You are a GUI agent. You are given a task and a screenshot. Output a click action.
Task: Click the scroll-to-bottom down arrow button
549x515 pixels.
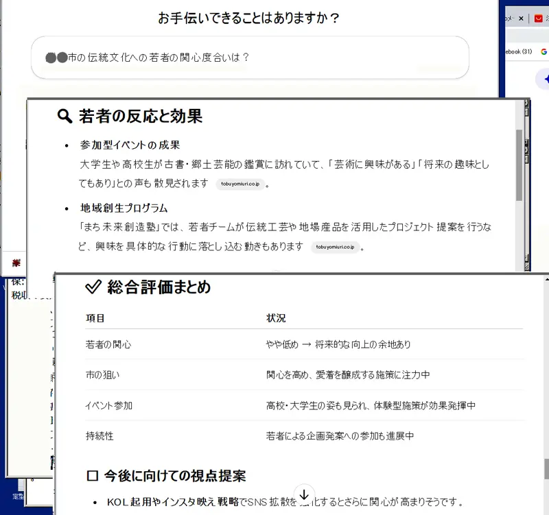305,494
